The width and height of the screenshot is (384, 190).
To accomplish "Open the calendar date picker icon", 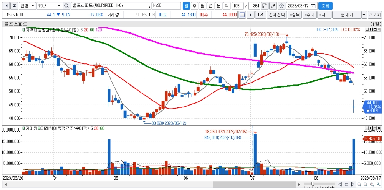I will (313, 6).
